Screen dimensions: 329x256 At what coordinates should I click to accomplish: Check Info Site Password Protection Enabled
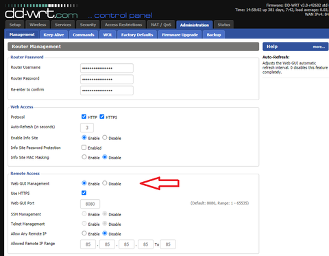[x=84, y=148]
